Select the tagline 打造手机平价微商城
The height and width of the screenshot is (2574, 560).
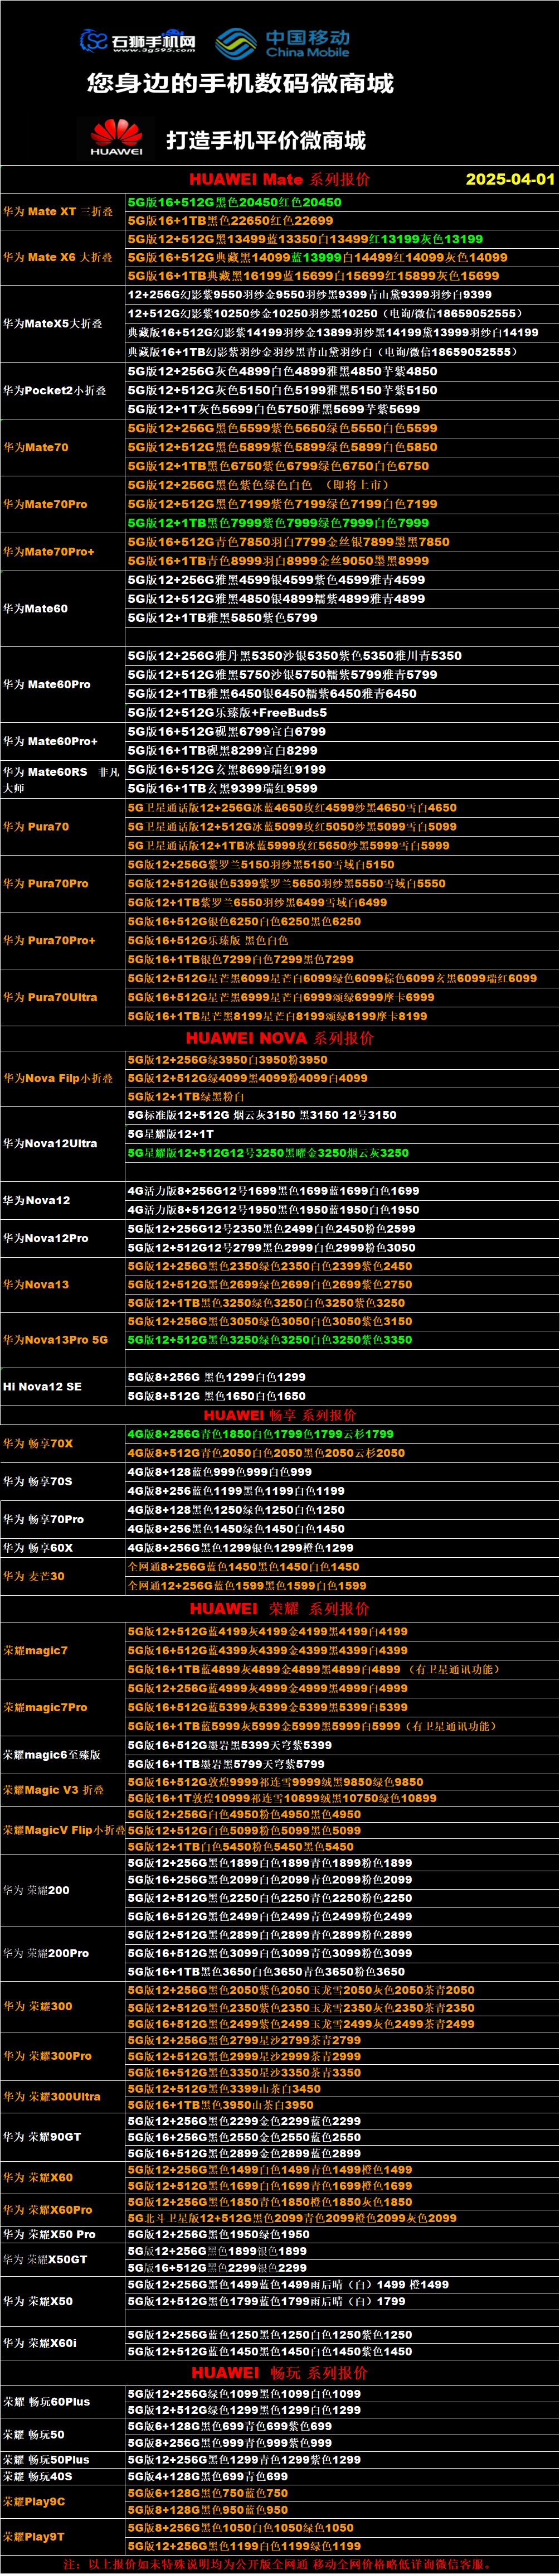(266, 140)
